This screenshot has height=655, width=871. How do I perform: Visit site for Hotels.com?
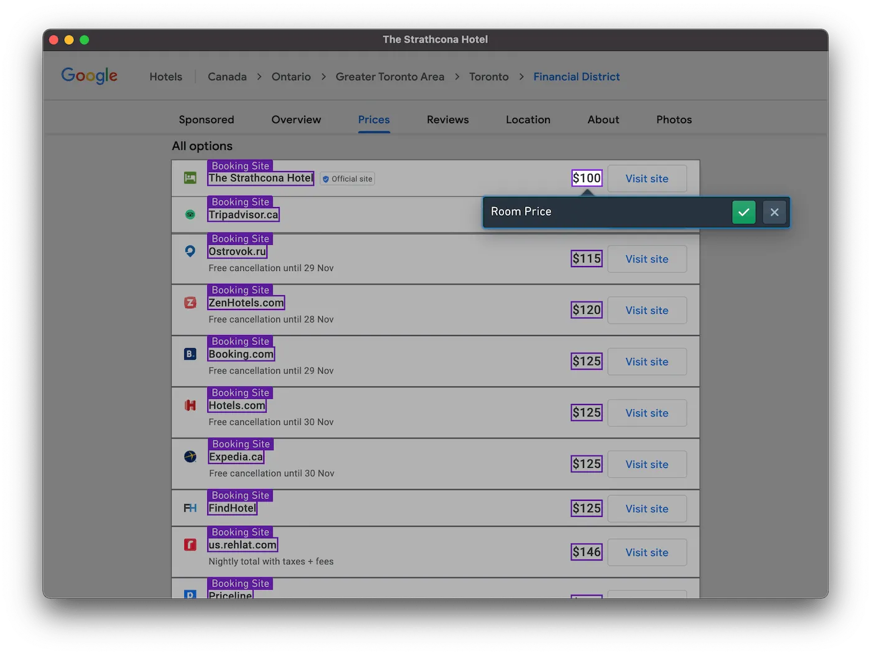coord(647,413)
